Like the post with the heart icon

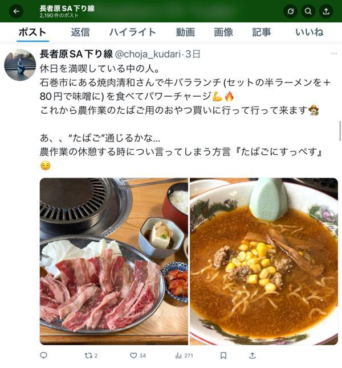coord(138,355)
